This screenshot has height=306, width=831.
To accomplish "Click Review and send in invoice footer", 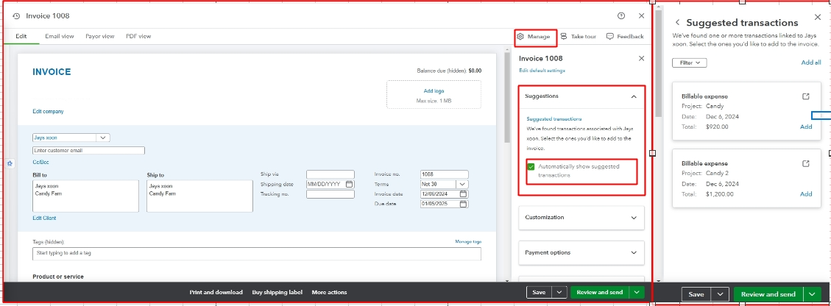I will [x=600, y=292].
